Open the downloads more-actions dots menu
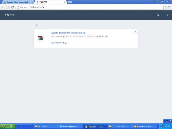 point(167,15)
